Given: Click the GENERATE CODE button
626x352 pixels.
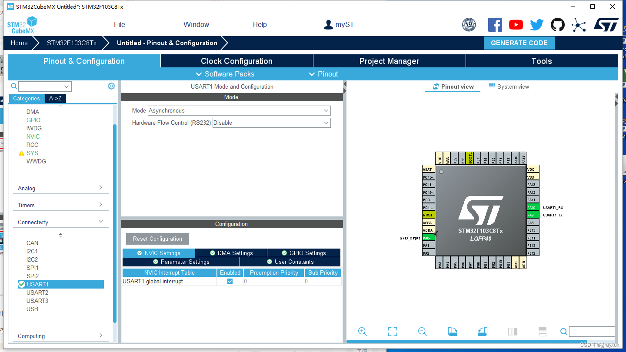Looking at the screenshot, I should pos(519,43).
